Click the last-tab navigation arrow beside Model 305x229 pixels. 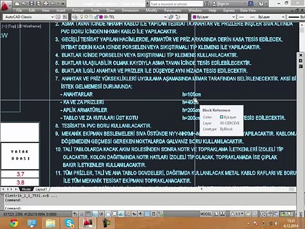click(x=16, y=189)
